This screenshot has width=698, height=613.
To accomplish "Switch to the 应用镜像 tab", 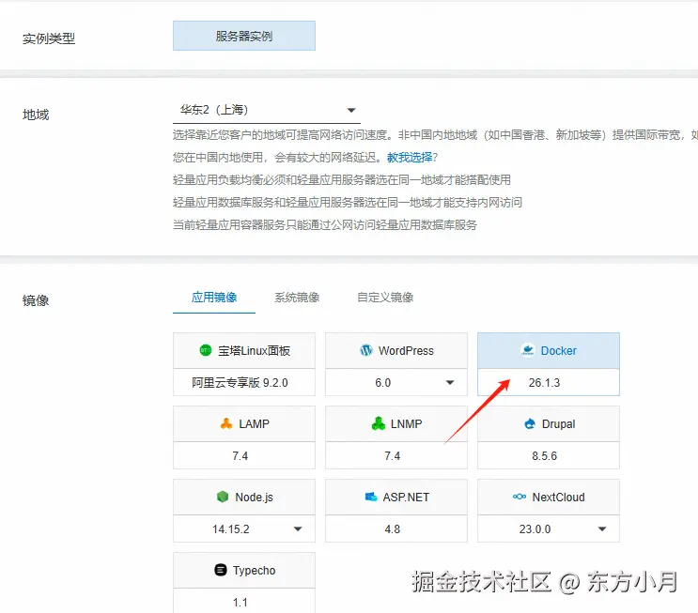I will (214, 298).
